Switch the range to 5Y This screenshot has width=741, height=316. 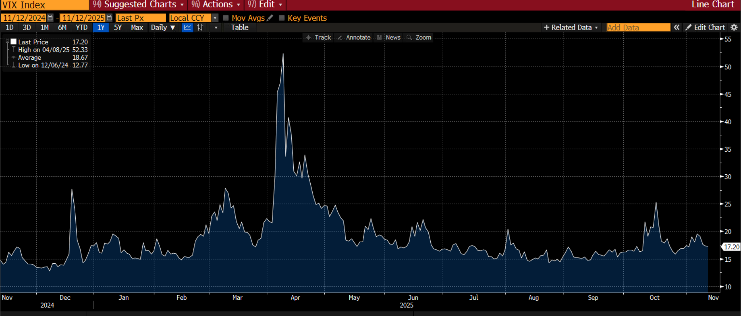118,27
